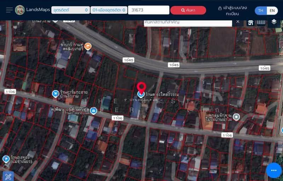
Task: Focus the ค้นหาสถานที่สำคัญ place search box
Action: point(188,23)
